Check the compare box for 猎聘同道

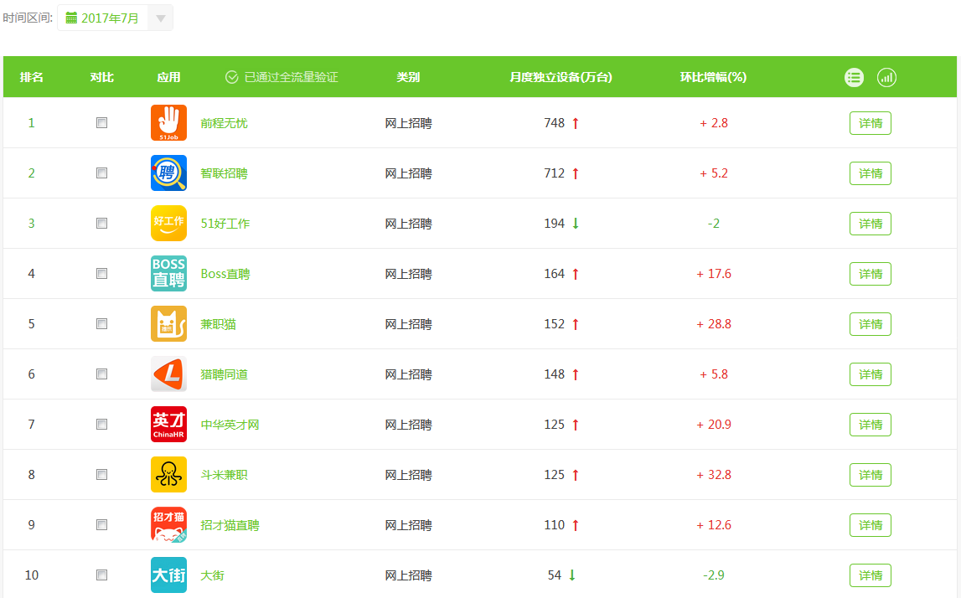point(101,374)
